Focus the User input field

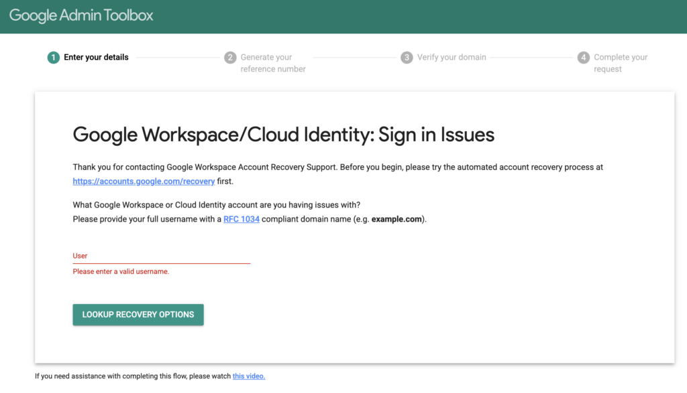pyautogui.click(x=161, y=256)
